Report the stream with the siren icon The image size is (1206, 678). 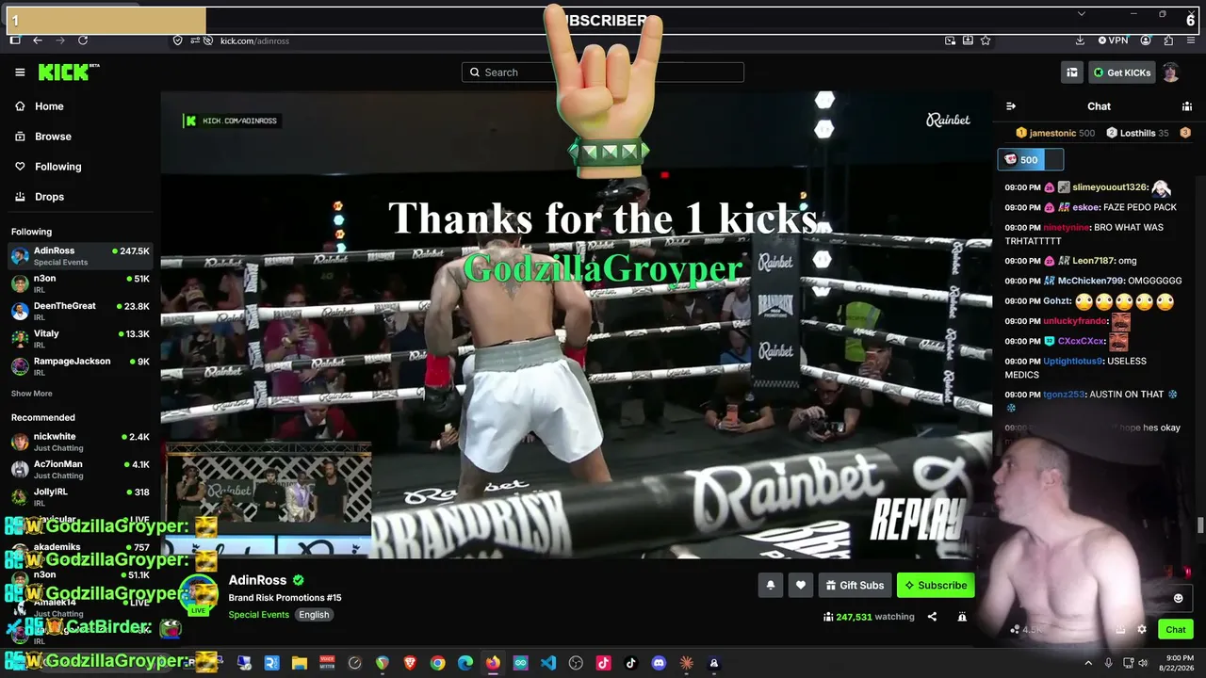coord(962,617)
